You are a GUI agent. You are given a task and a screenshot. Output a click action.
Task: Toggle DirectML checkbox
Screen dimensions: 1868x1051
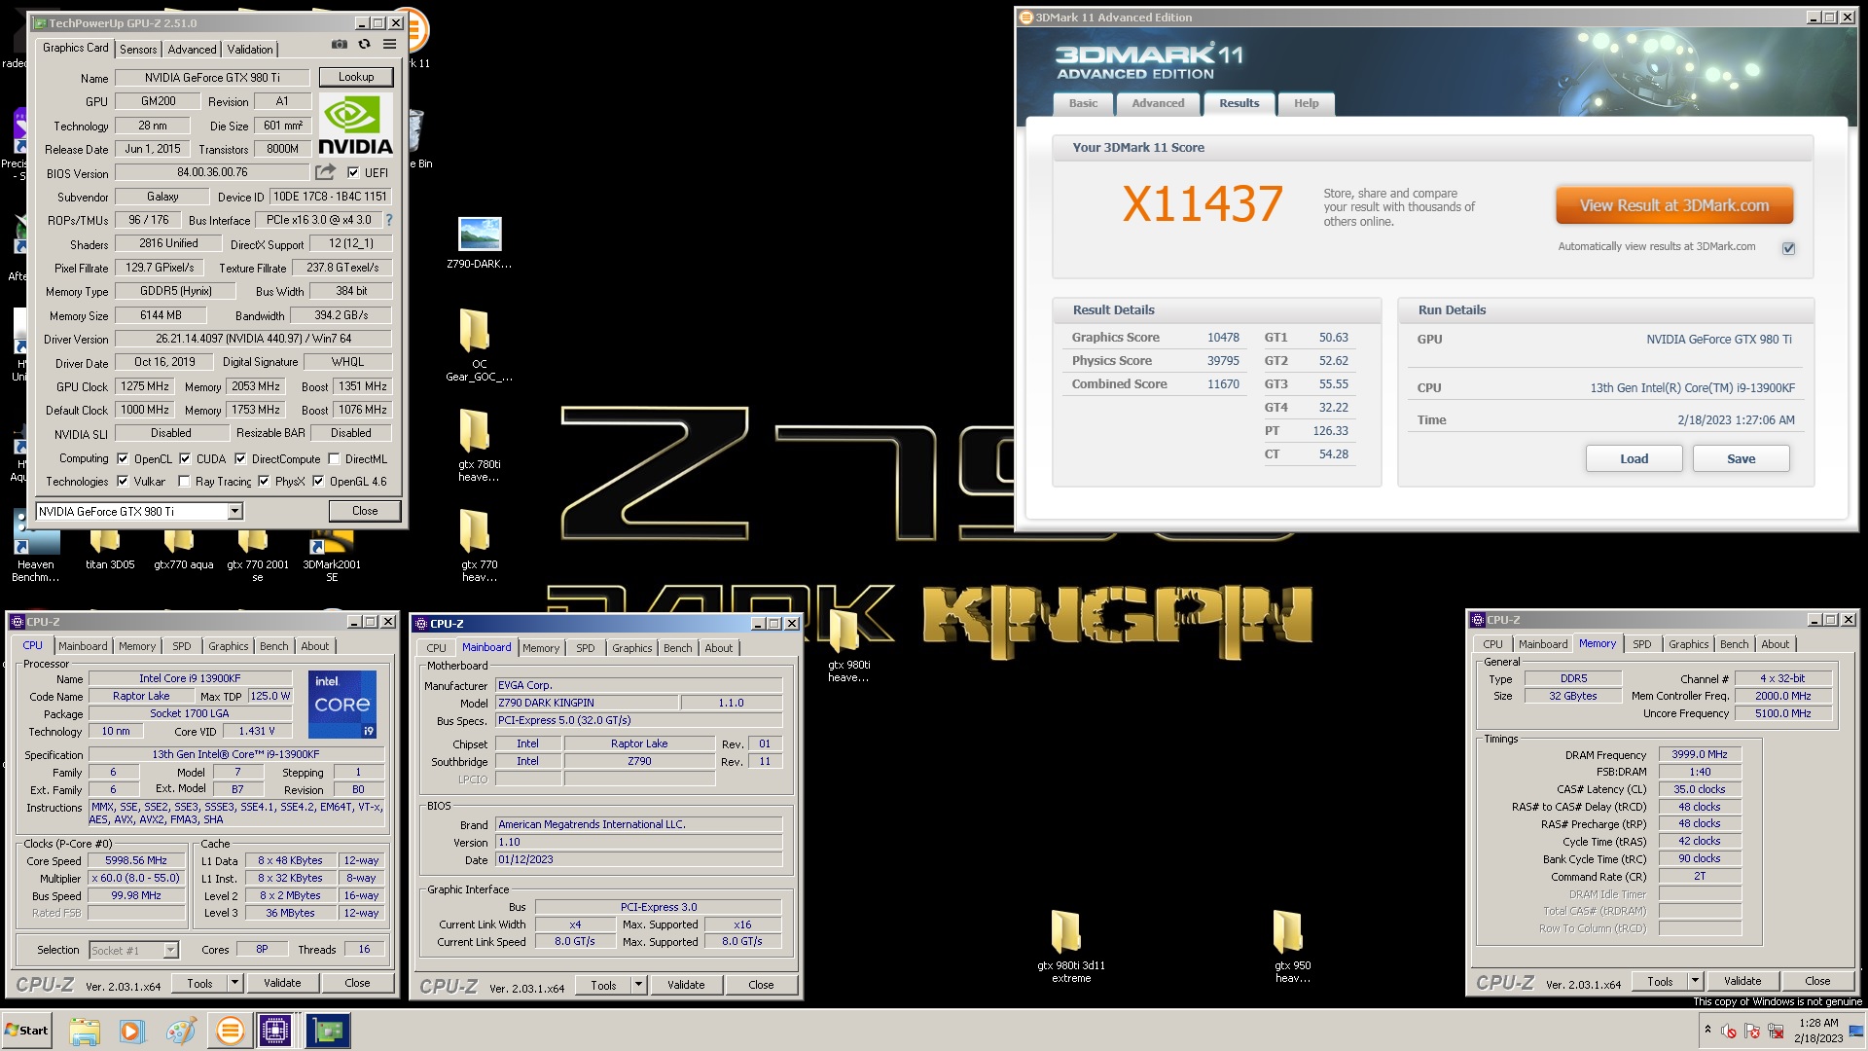[x=334, y=458]
